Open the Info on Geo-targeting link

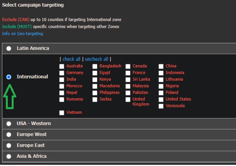[23, 34]
